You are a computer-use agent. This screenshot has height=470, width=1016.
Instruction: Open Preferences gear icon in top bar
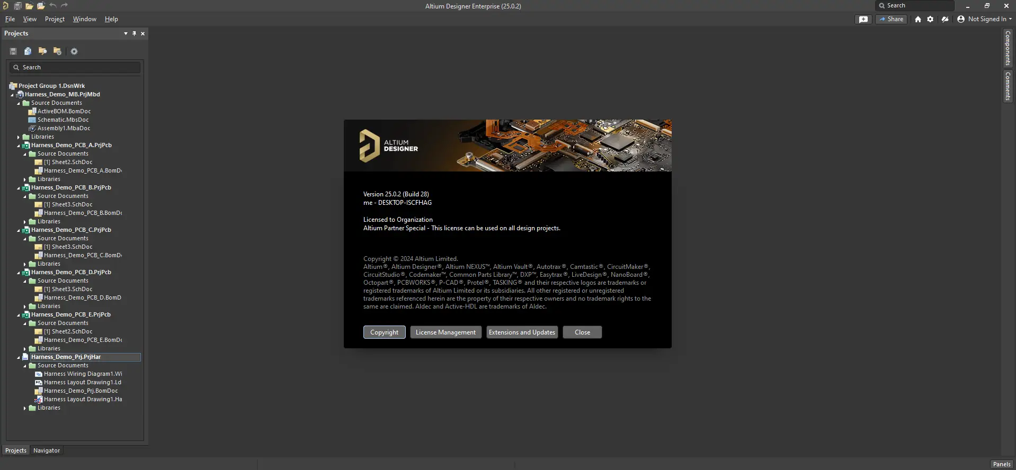pos(930,19)
